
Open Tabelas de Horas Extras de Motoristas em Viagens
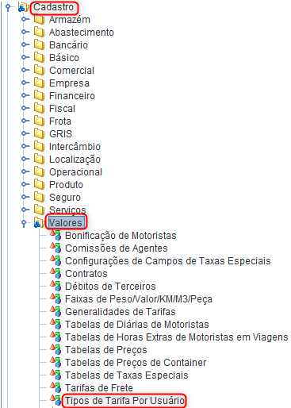coord(177,337)
